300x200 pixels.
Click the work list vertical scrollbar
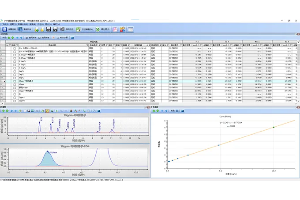298,56
